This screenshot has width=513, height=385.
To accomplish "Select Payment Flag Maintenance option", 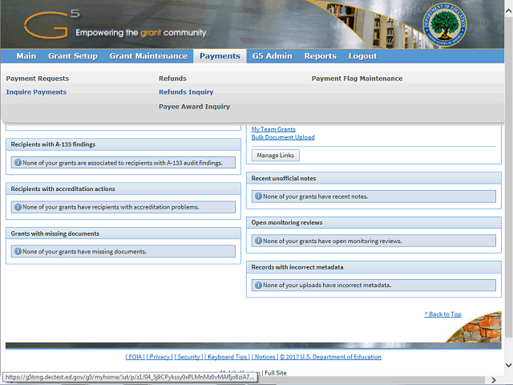I will pyautogui.click(x=357, y=79).
